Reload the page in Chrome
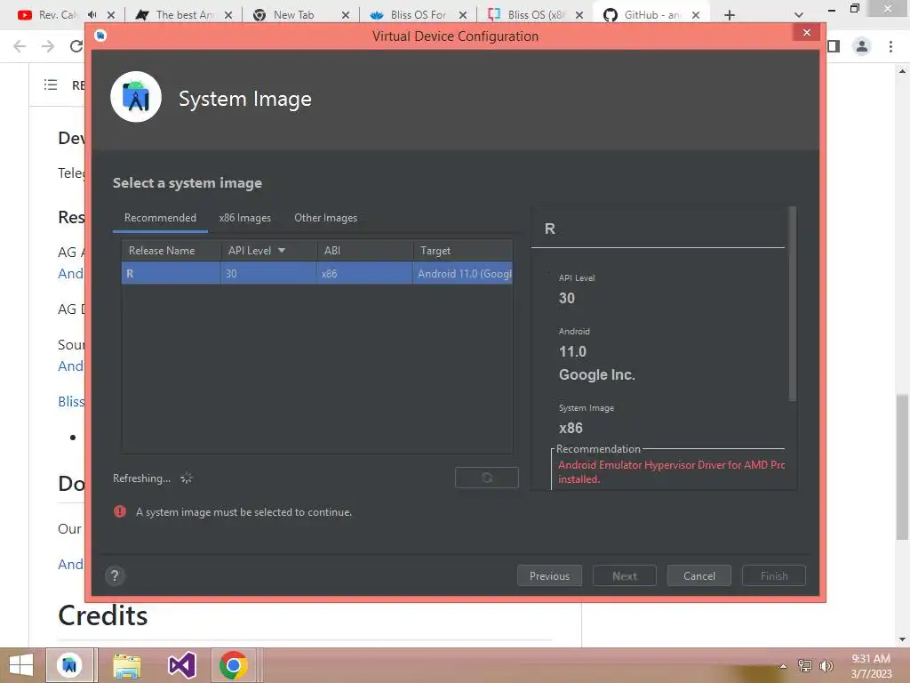Viewport: 910px width, 683px height. coord(76,46)
